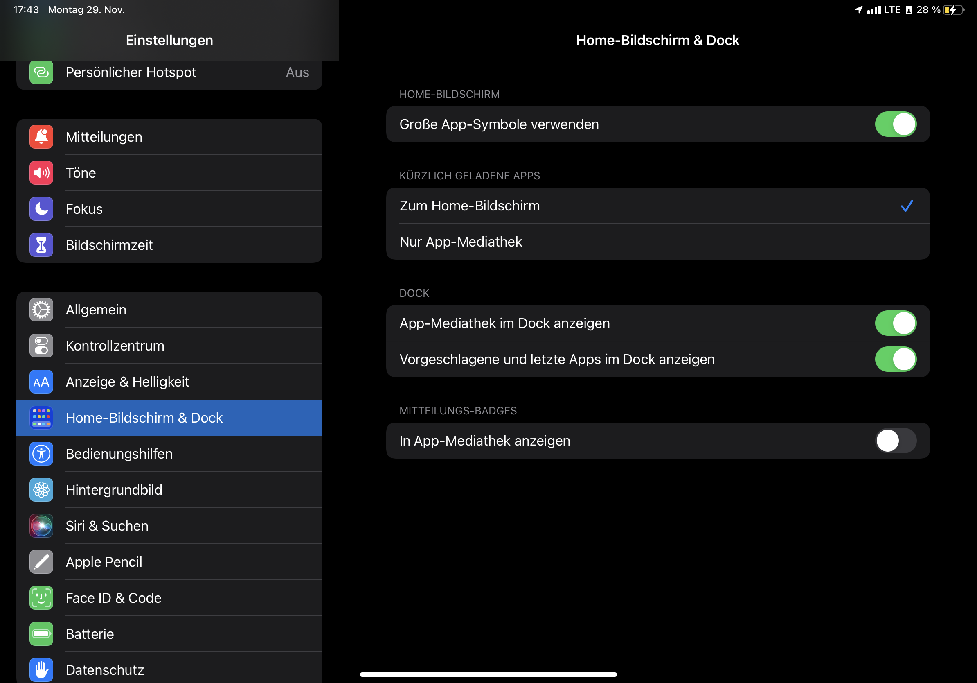Screen dimensions: 977x683
Task: Tap the battery indicator in status bar
Action: (953, 10)
